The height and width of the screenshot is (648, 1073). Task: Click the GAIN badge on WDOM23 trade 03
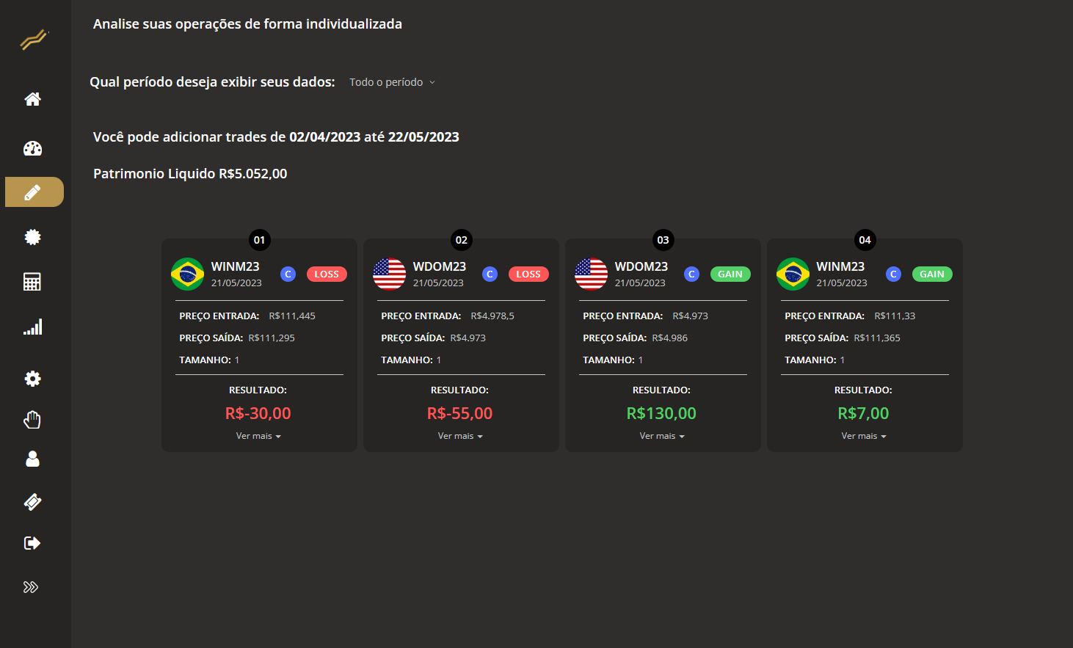(x=730, y=274)
